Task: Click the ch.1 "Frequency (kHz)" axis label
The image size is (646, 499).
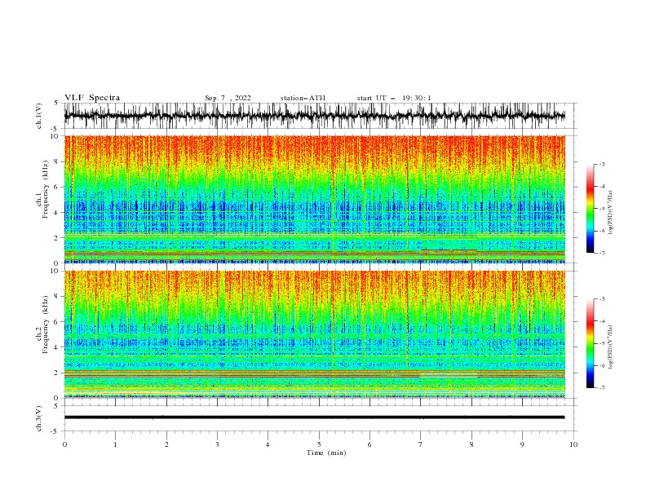Action: point(46,190)
